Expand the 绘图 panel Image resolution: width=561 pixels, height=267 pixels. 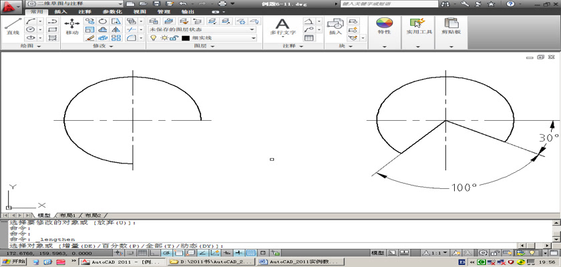tap(31, 46)
